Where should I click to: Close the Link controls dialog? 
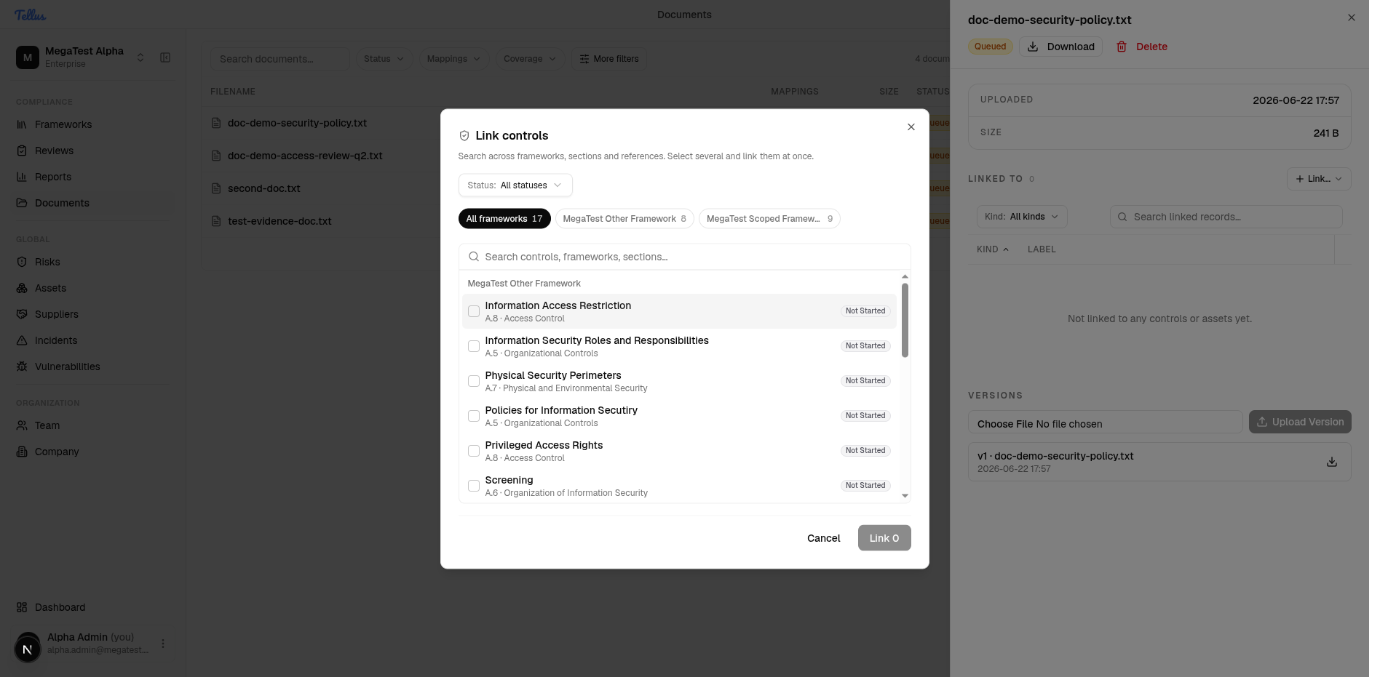point(911,127)
